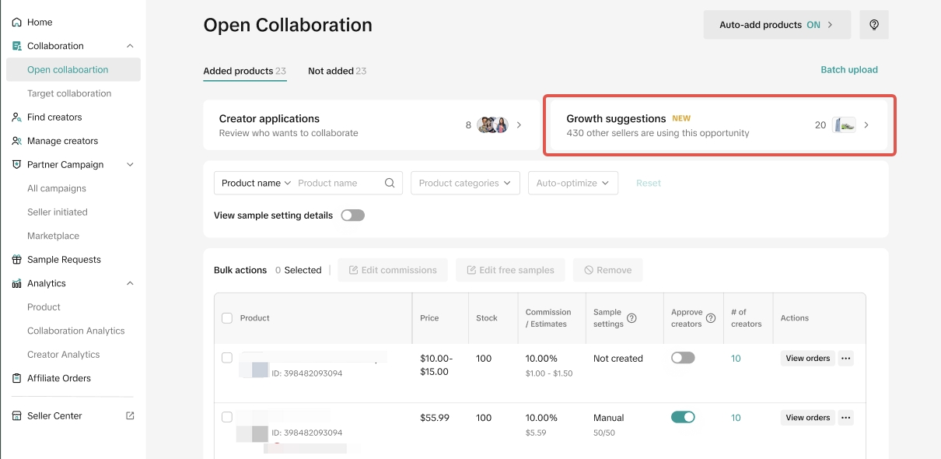Open Target collaboration in sidebar
This screenshot has width=941, height=459.
coord(69,93)
